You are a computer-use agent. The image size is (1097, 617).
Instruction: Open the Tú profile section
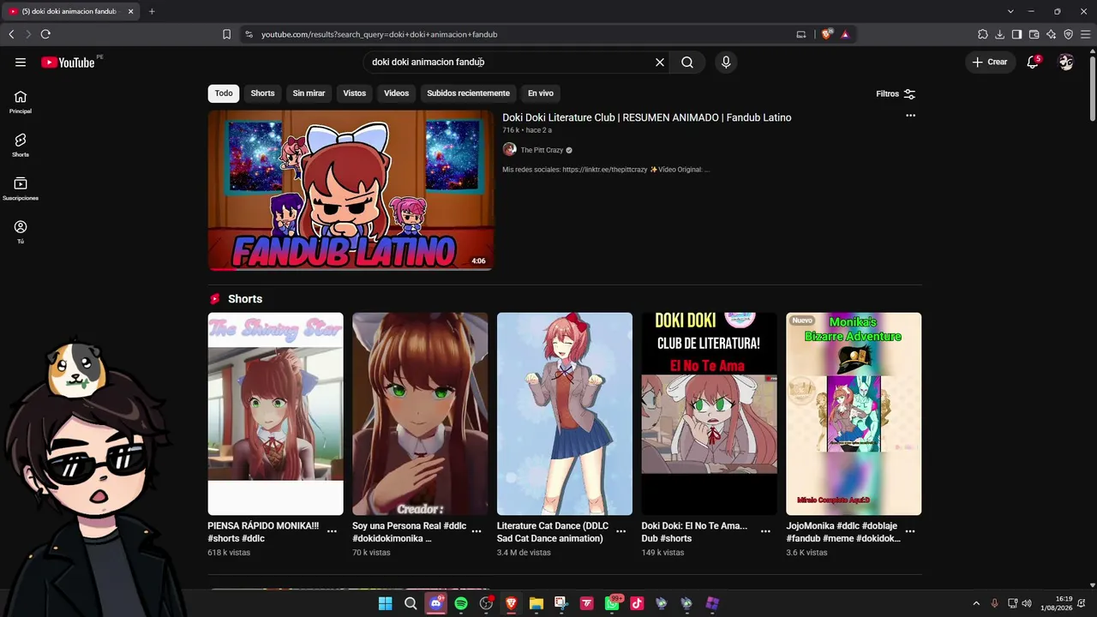[21, 231]
